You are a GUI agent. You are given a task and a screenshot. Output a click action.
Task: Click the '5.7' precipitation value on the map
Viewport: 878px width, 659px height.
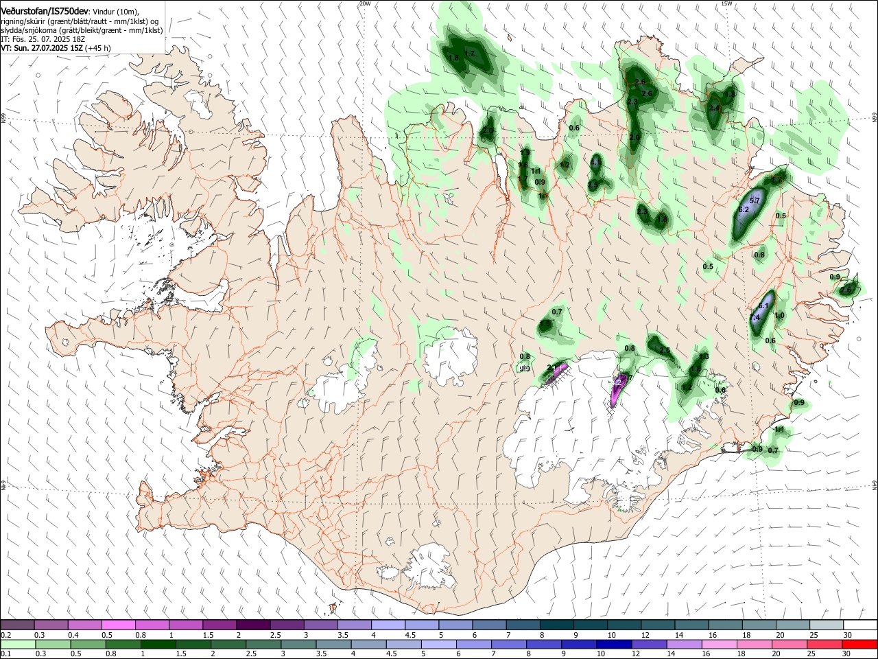point(755,200)
